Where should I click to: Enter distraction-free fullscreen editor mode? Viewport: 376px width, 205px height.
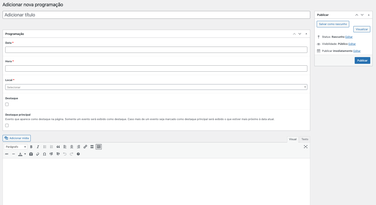[x=306, y=147]
